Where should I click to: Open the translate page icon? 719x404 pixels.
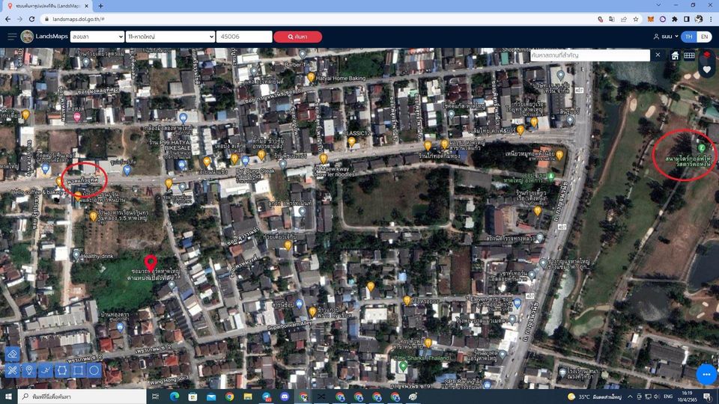(612, 19)
